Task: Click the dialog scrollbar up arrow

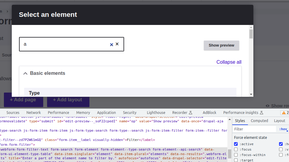Action: (251, 27)
